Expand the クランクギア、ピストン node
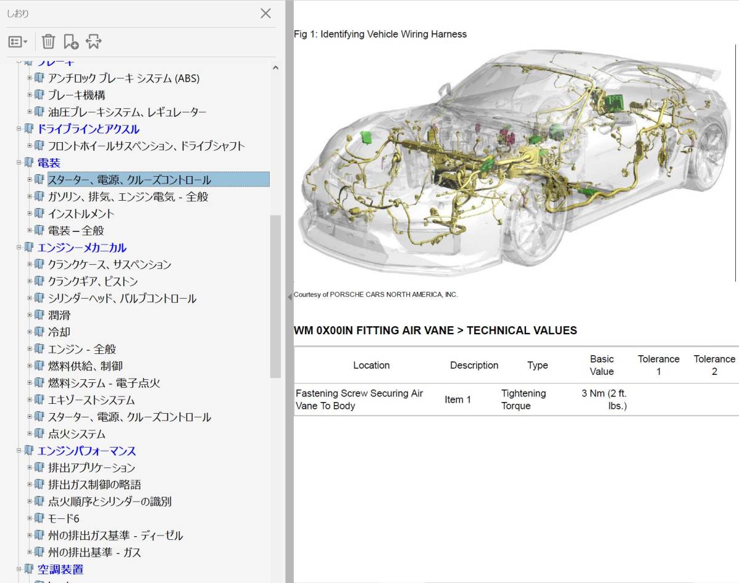Image resolution: width=739 pixels, height=583 pixels. (x=30, y=281)
